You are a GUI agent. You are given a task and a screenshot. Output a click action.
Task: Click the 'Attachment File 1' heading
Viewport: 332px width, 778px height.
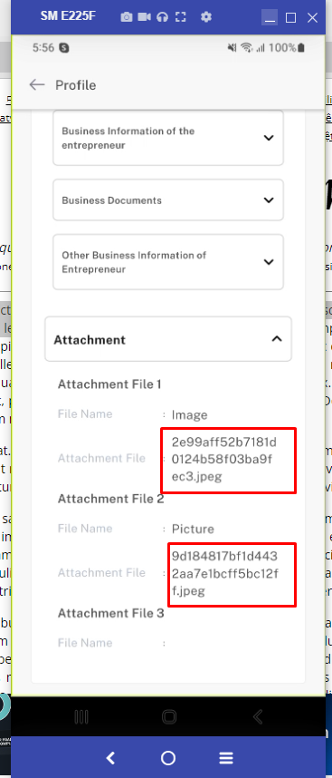[x=109, y=384]
